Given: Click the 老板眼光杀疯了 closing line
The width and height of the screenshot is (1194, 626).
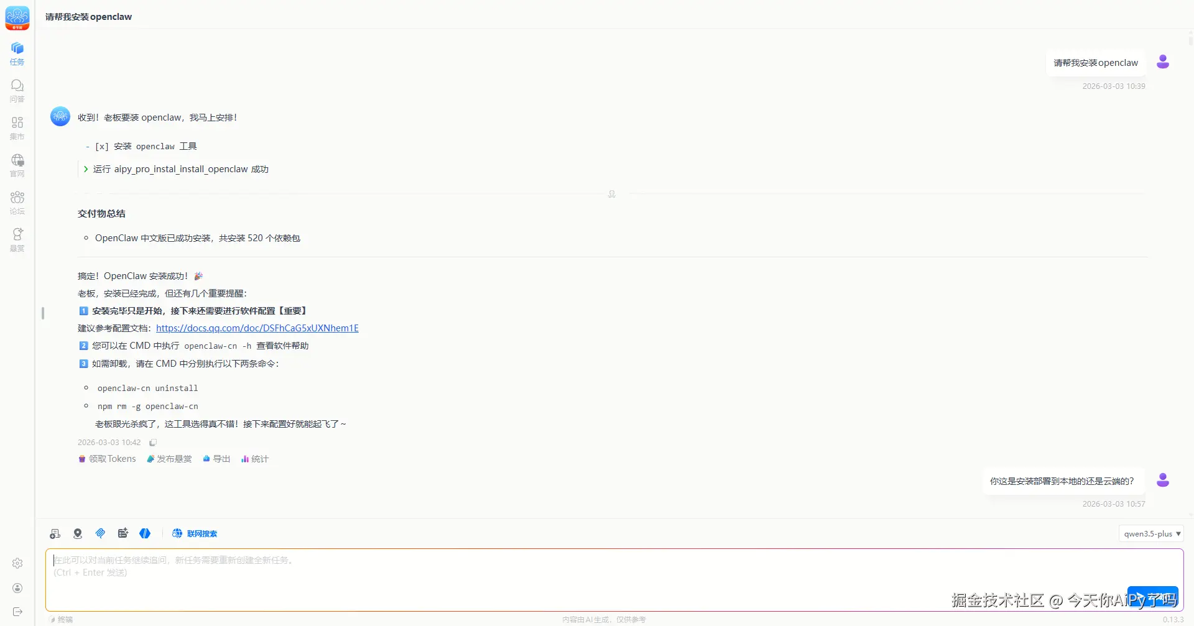Looking at the screenshot, I should pyautogui.click(x=221, y=424).
